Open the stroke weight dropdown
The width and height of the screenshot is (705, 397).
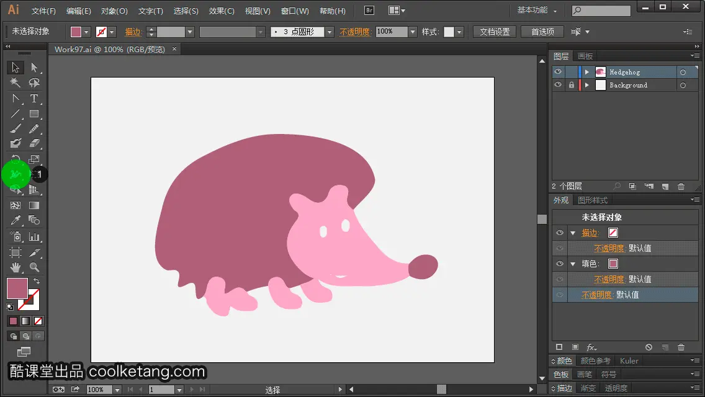pyautogui.click(x=190, y=32)
